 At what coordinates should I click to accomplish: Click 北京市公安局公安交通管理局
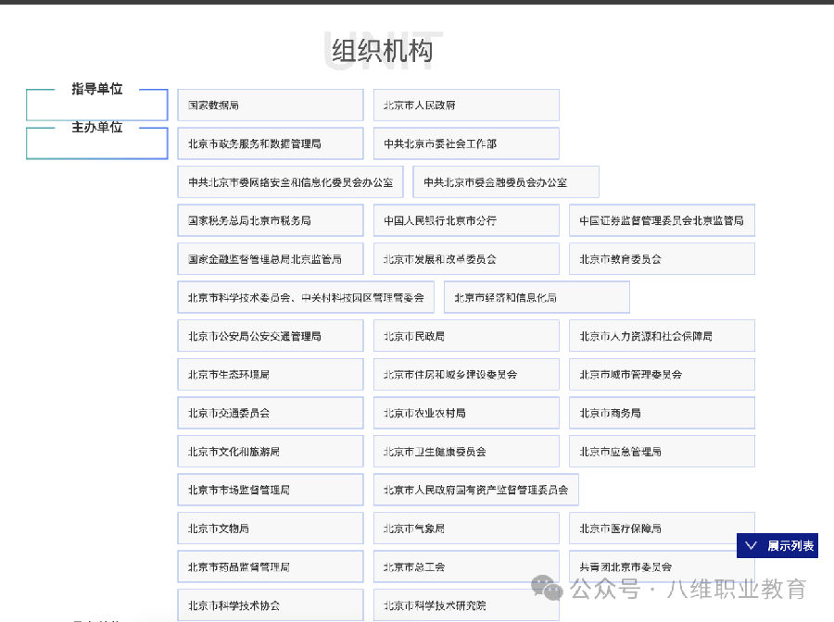(x=270, y=336)
